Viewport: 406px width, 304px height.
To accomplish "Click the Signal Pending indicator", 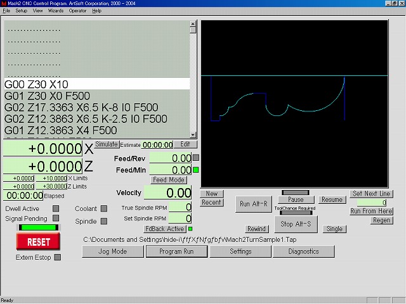I will coord(56,218).
